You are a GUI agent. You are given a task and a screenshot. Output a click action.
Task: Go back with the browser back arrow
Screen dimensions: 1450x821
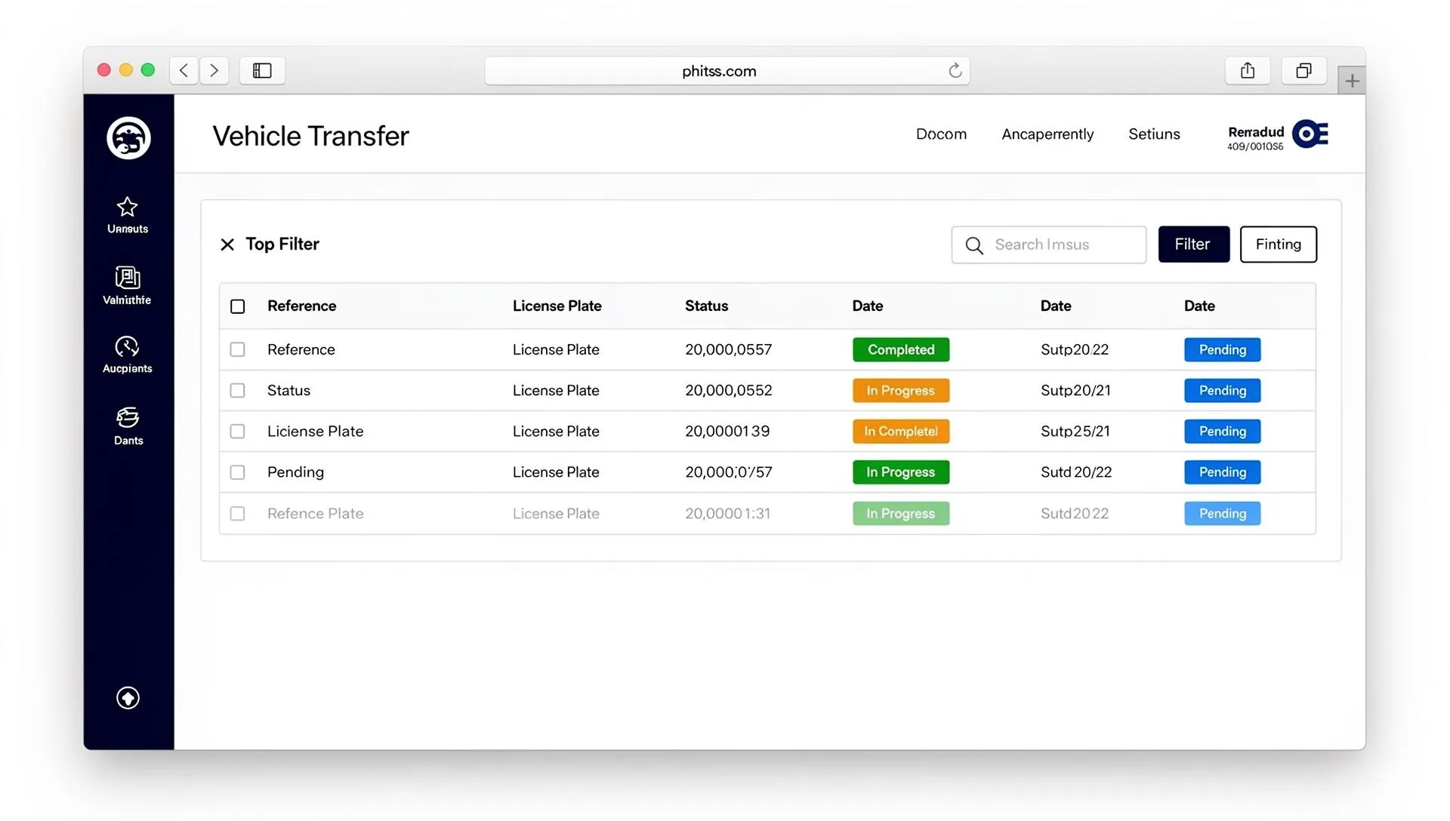coord(184,70)
